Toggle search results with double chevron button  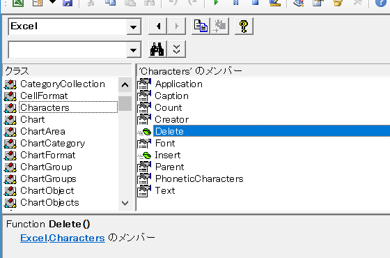point(177,50)
